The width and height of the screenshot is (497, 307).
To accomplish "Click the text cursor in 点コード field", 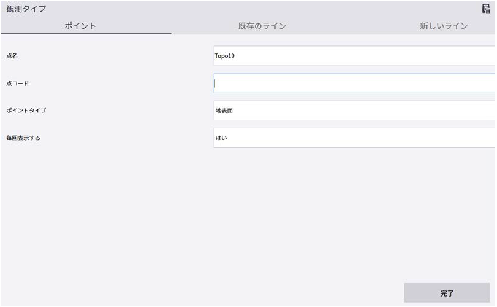I will (215, 84).
